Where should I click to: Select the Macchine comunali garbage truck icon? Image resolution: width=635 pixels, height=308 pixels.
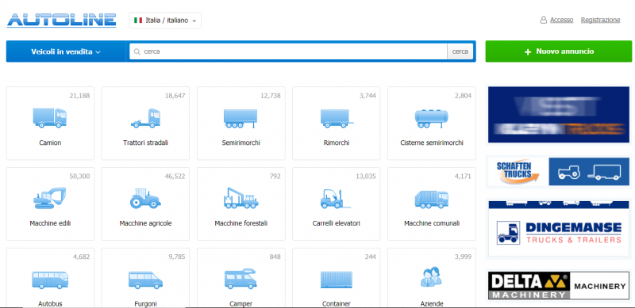432,200
